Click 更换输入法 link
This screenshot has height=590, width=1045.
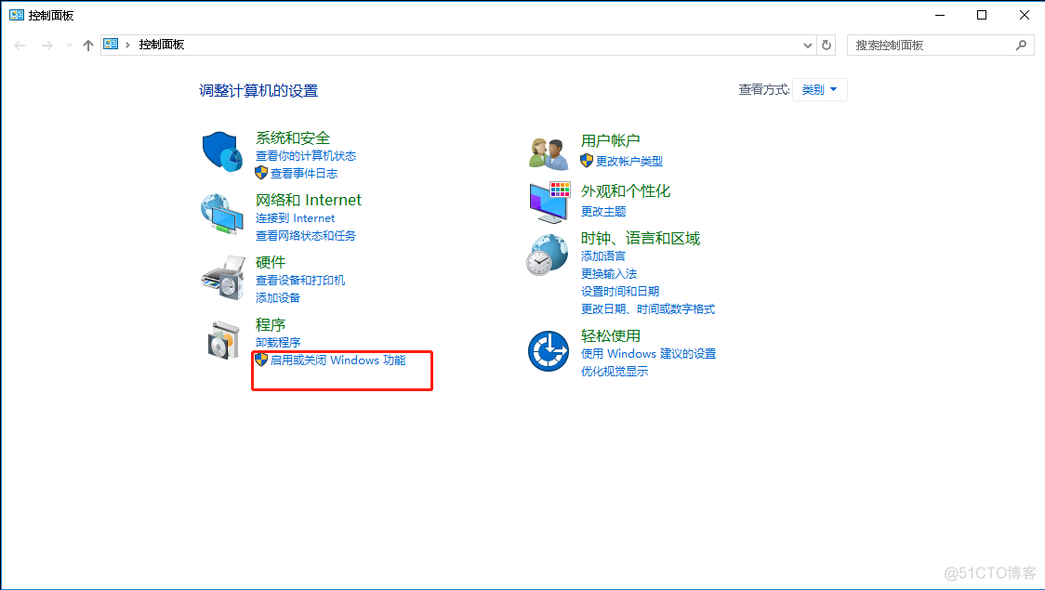pyautogui.click(x=608, y=274)
